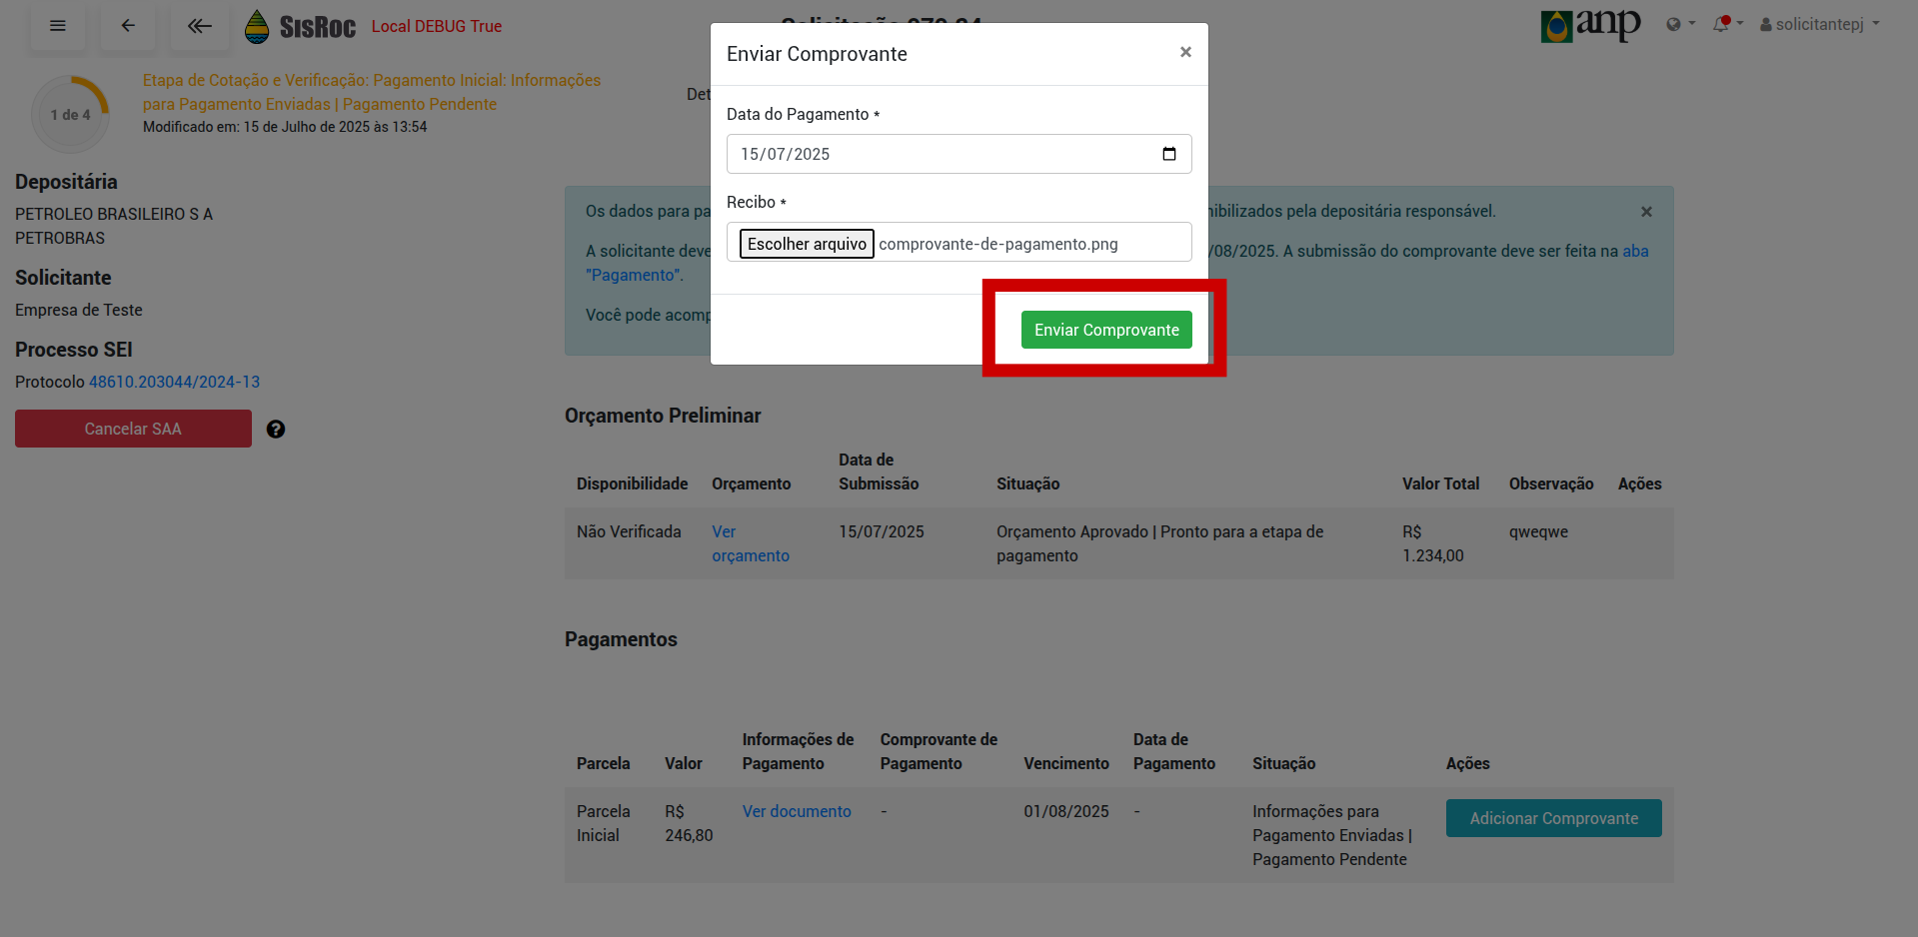
Task: Click the Adicionar Comprovante button
Action: coord(1553,818)
